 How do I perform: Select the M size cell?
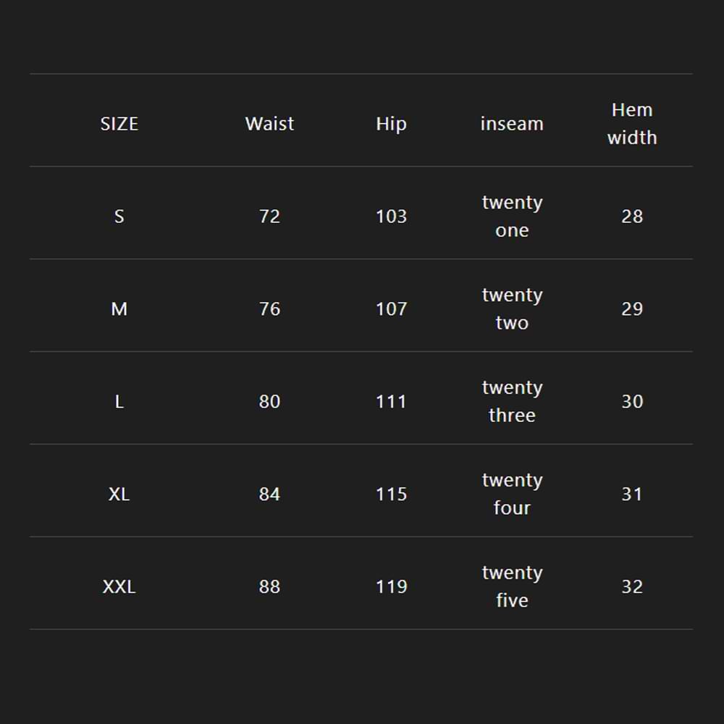pos(119,309)
